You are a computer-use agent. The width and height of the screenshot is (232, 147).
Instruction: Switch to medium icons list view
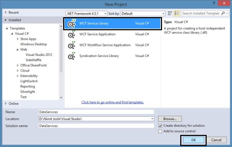[x=177, y=14]
